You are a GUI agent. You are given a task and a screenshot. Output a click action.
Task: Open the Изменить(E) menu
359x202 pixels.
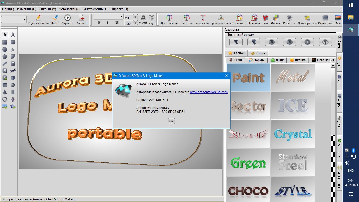[27, 9]
